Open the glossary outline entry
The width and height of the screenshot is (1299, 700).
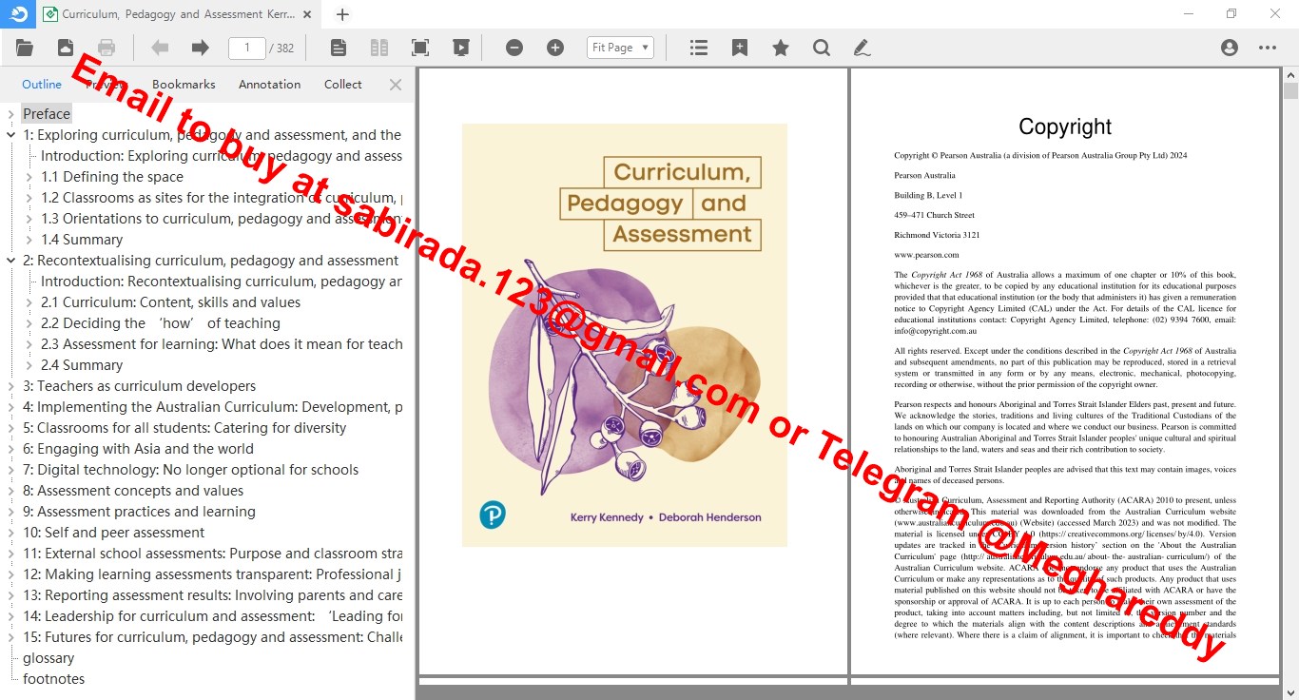tap(48, 658)
